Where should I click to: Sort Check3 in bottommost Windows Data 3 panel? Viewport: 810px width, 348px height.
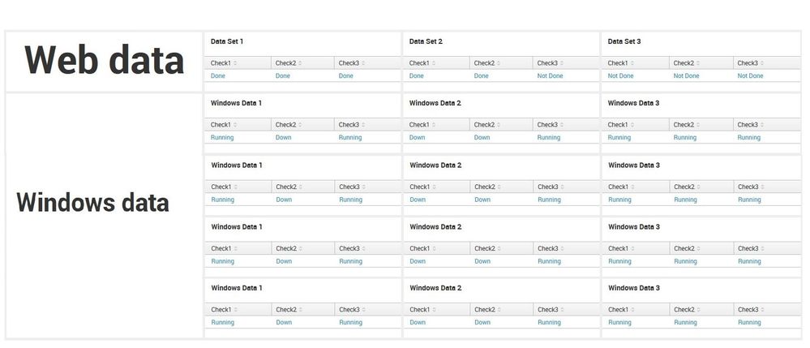click(763, 310)
